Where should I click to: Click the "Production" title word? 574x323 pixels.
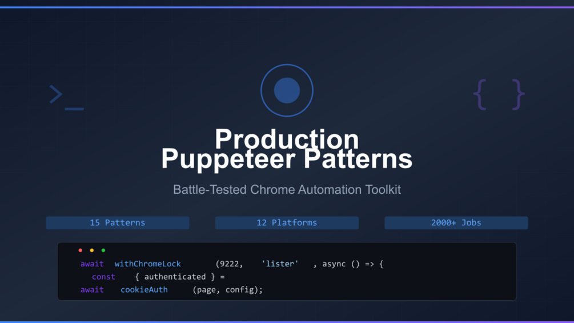click(x=287, y=138)
